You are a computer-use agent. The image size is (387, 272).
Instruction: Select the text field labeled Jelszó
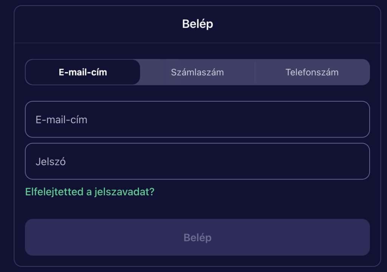197,161
